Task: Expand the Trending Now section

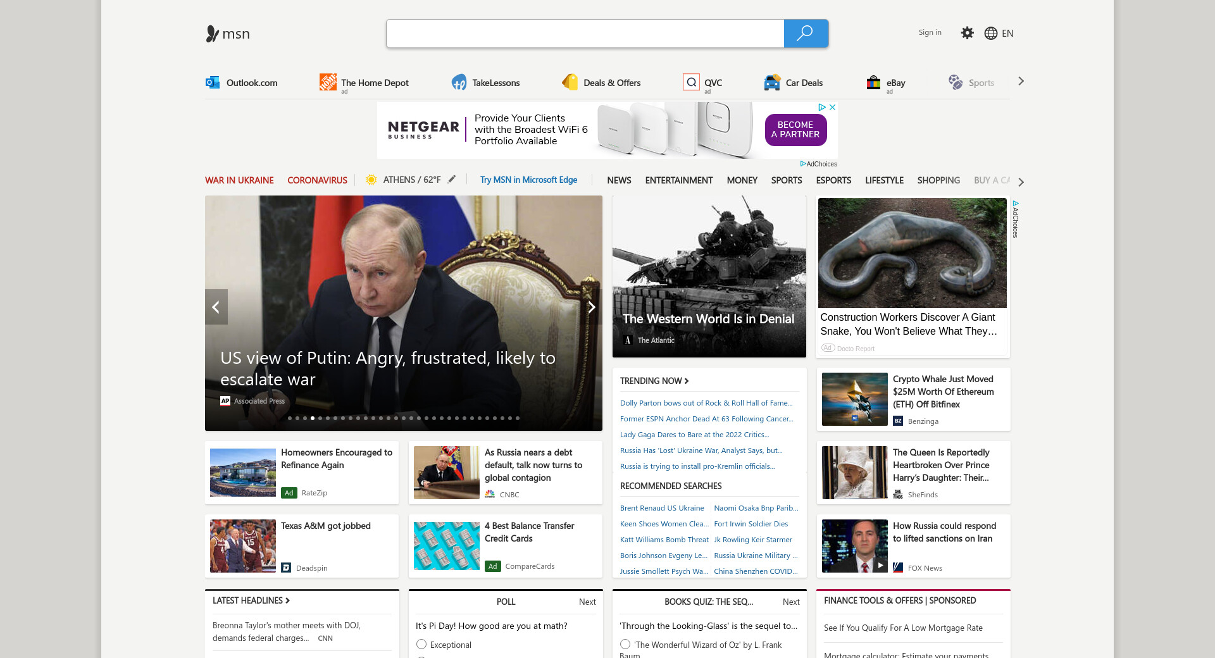Action: pyautogui.click(x=654, y=381)
